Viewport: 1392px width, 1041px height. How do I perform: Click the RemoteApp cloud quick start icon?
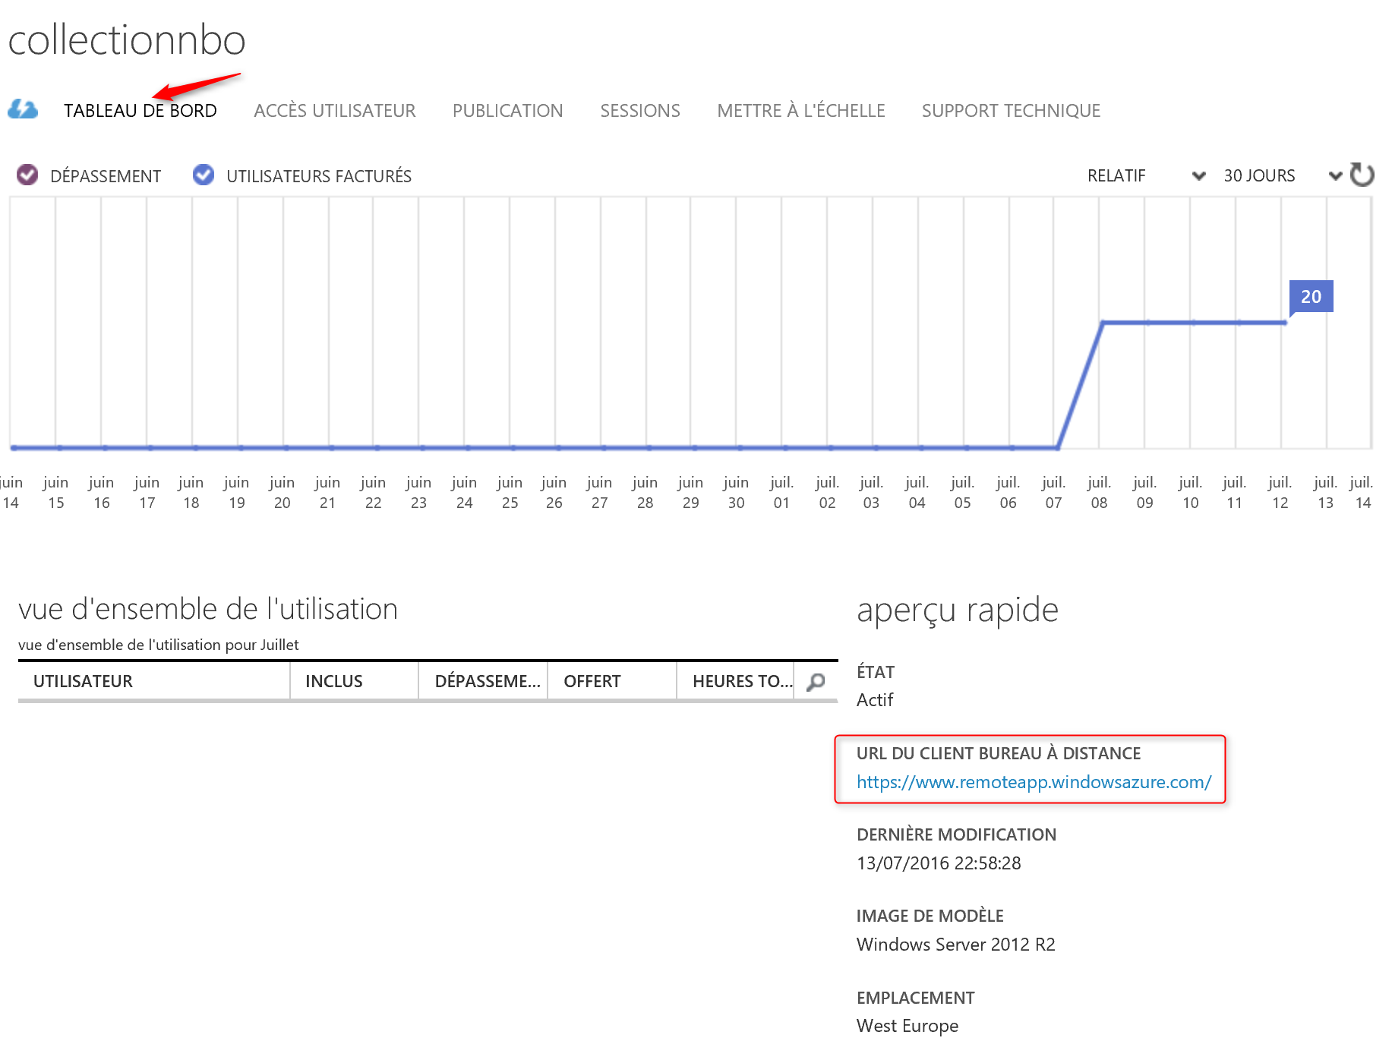point(23,109)
